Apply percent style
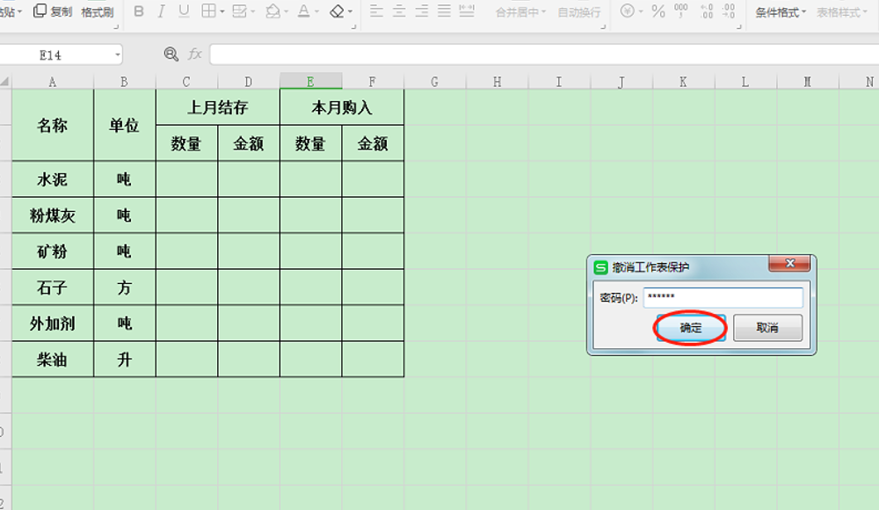This screenshot has height=510, width=879. click(658, 11)
